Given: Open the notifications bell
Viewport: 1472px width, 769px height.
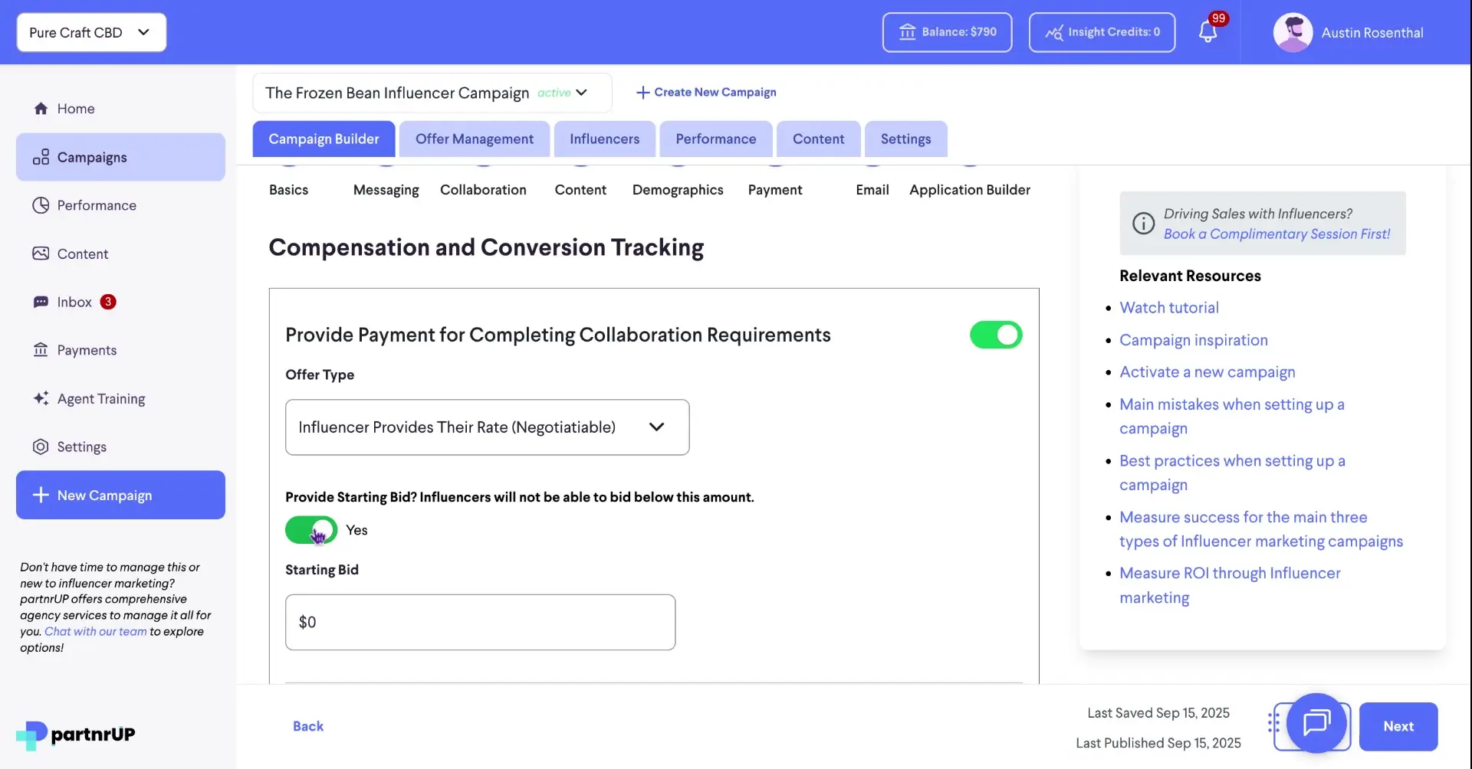Looking at the screenshot, I should pos(1209,32).
